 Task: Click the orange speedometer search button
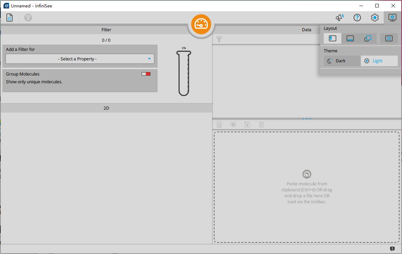(201, 24)
